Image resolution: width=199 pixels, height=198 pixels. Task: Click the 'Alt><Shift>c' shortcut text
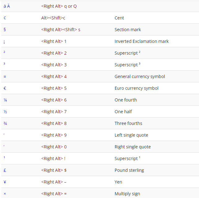(x=53, y=18)
